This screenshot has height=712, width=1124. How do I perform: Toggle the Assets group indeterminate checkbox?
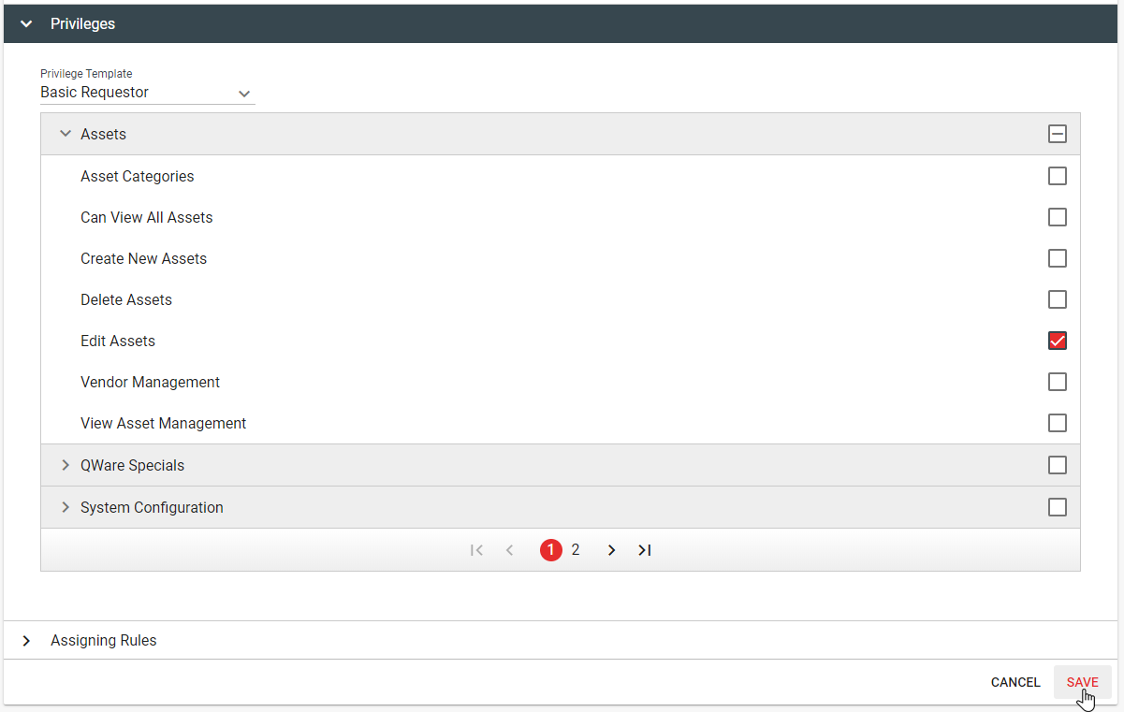1058,134
